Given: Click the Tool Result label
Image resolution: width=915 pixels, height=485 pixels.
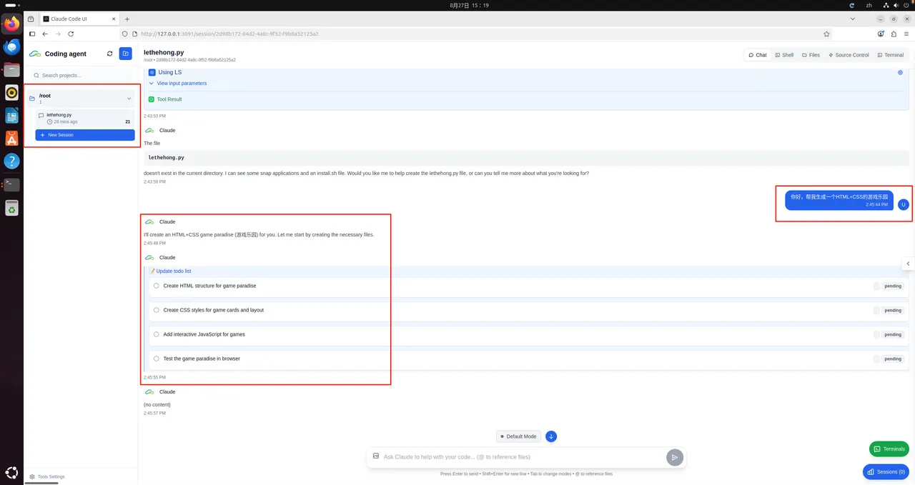Looking at the screenshot, I should tap(169, 99).
